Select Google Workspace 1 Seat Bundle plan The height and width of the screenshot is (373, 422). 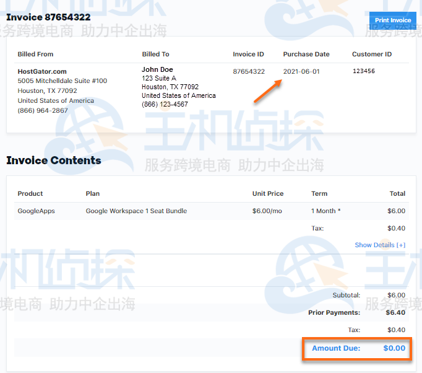click(x=136, y=211)
